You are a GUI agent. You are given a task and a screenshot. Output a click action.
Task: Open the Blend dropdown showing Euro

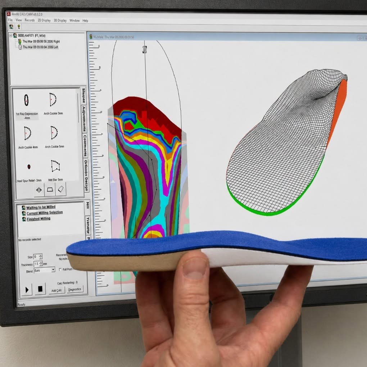tap(53, 270)
